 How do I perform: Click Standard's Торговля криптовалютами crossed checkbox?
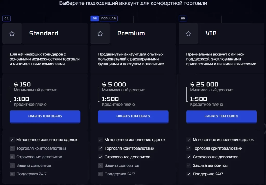tap(12, 148)
